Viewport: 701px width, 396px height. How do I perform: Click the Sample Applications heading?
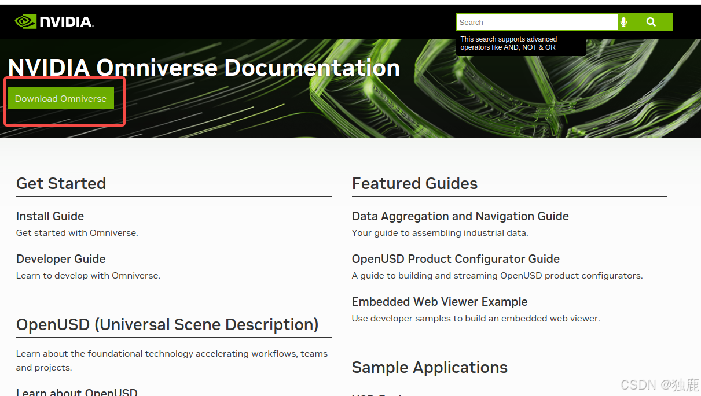430,367
